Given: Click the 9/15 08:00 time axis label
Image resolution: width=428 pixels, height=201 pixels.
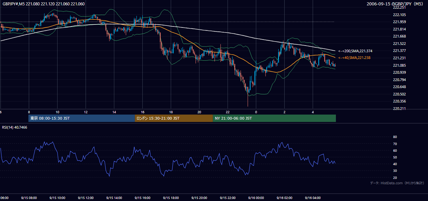Looking at the screenshot, I should tap(29, 198).
